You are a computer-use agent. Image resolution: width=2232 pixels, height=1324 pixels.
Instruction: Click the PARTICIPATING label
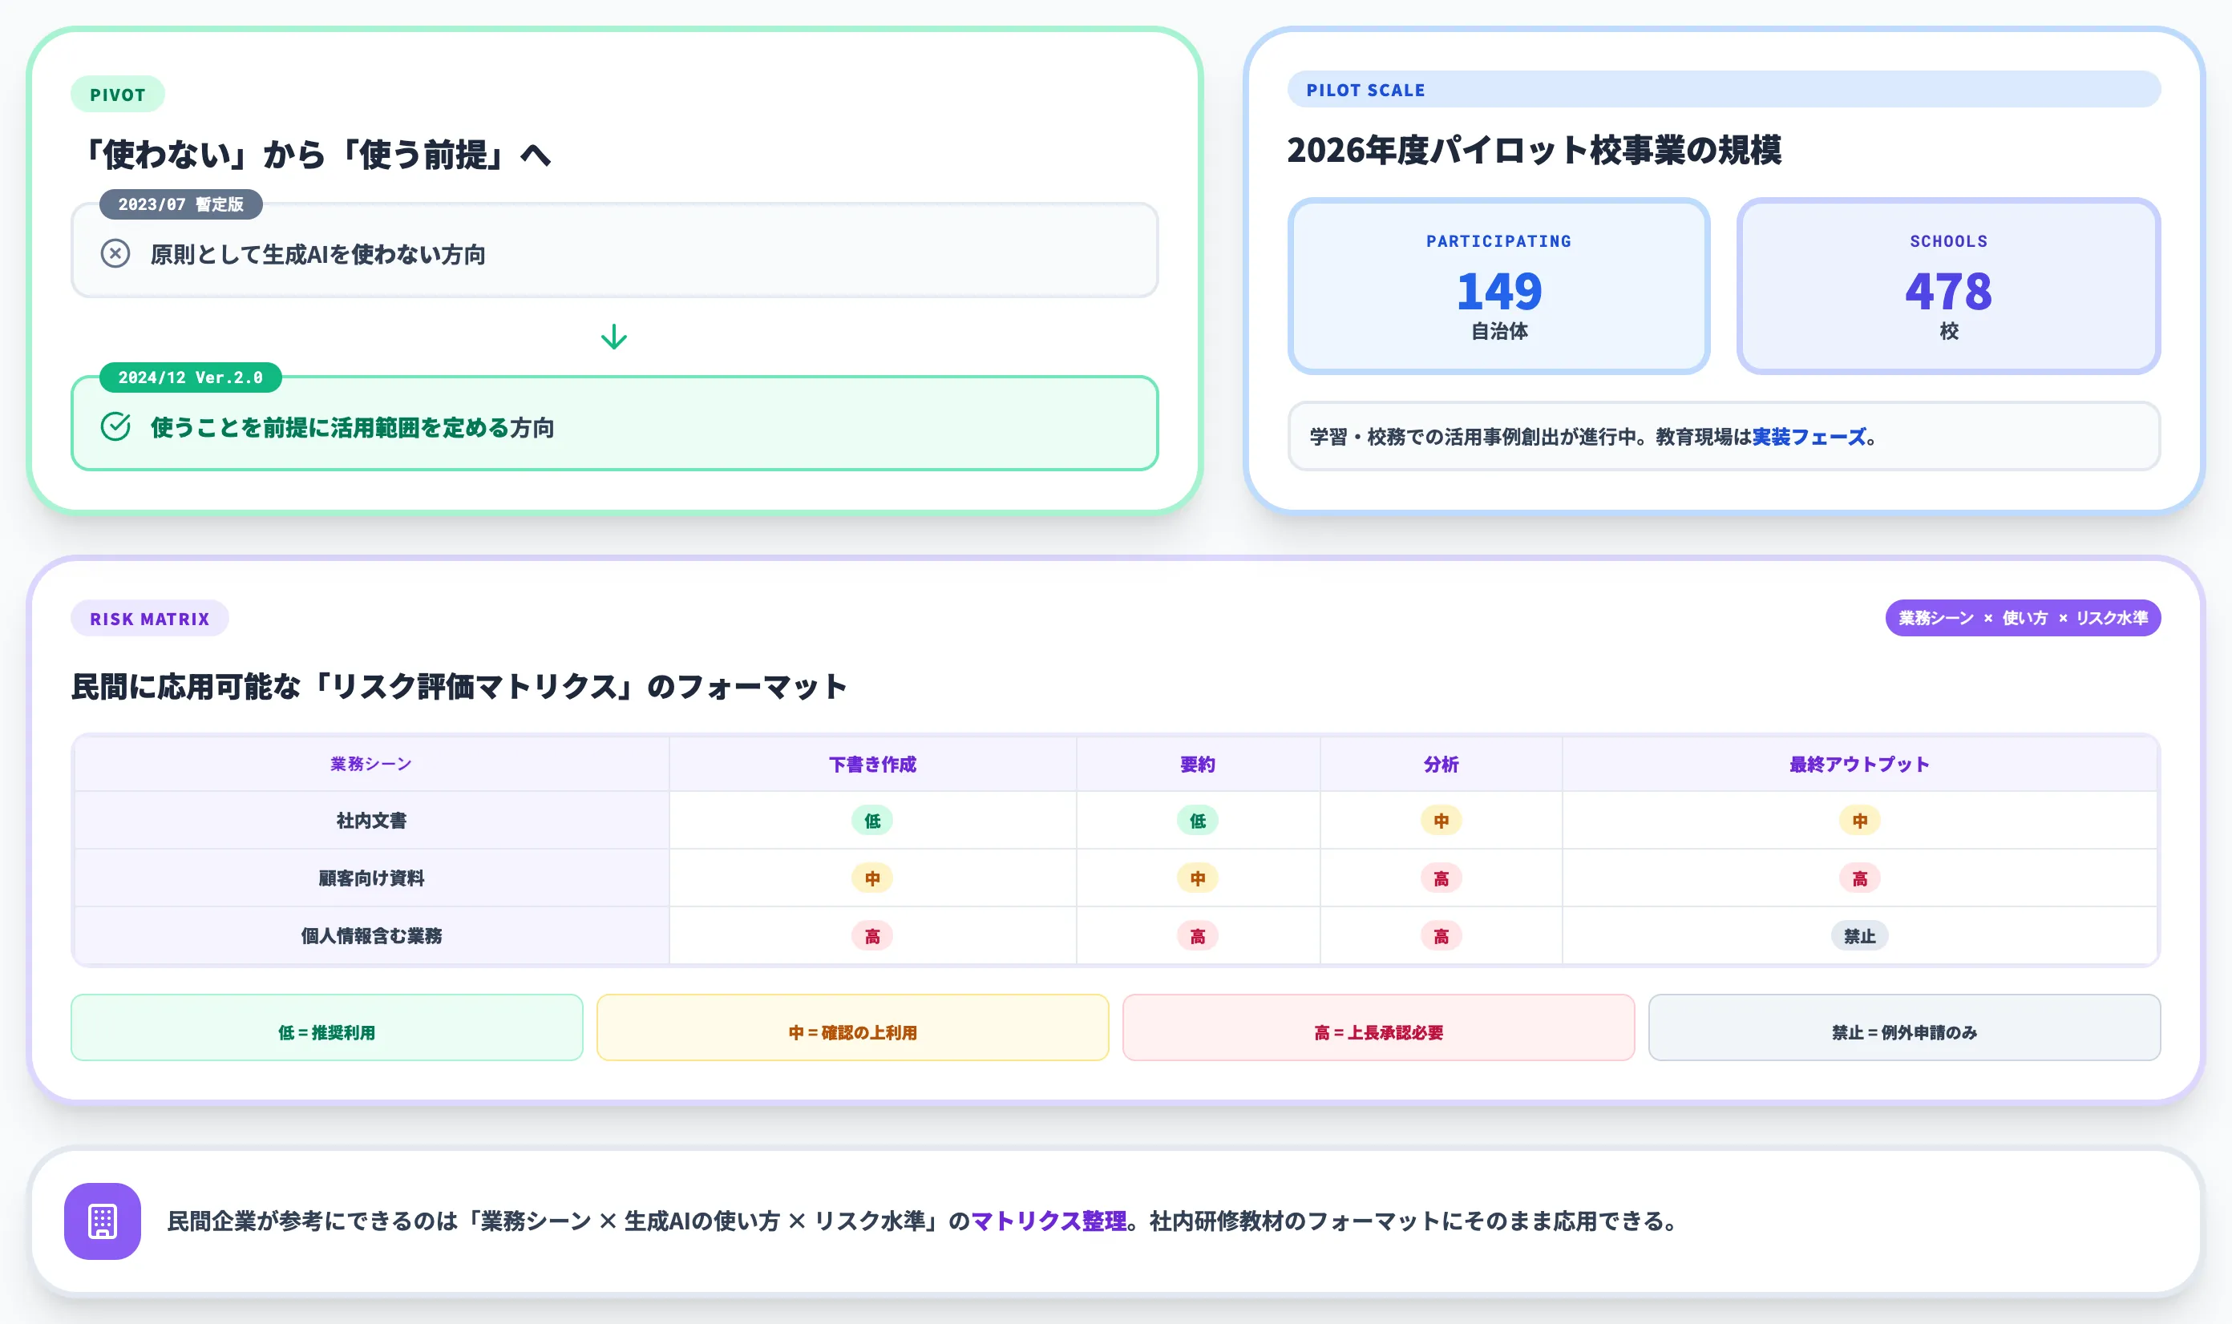[x=1498, y=241]
